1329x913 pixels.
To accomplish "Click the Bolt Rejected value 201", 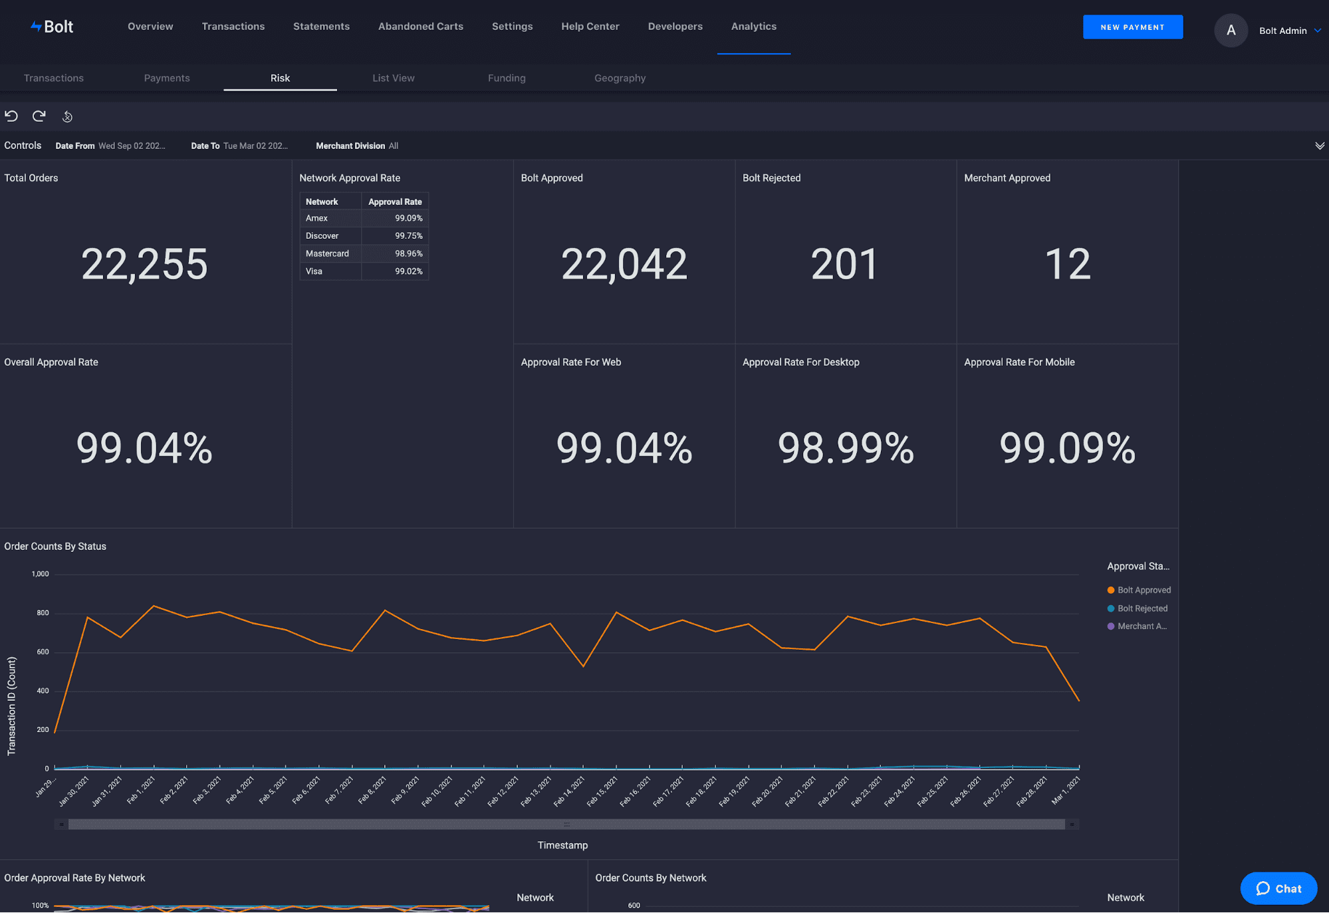I will click(844, 265).
